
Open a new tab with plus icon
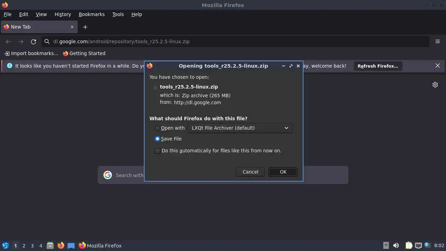pyautogui.click(x=85, y=27)
